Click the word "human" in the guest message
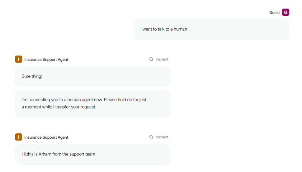The width and height of the screenshot is (302, 172). [x=180, y=29]
